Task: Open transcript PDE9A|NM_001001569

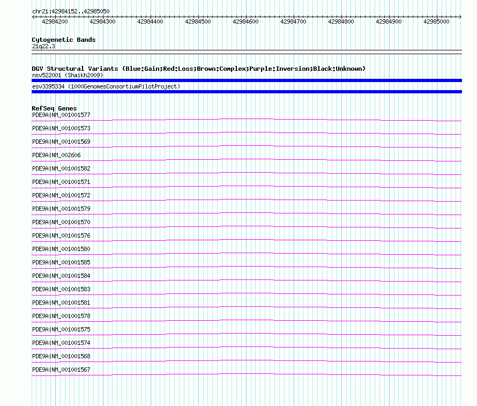Action: 62,142
